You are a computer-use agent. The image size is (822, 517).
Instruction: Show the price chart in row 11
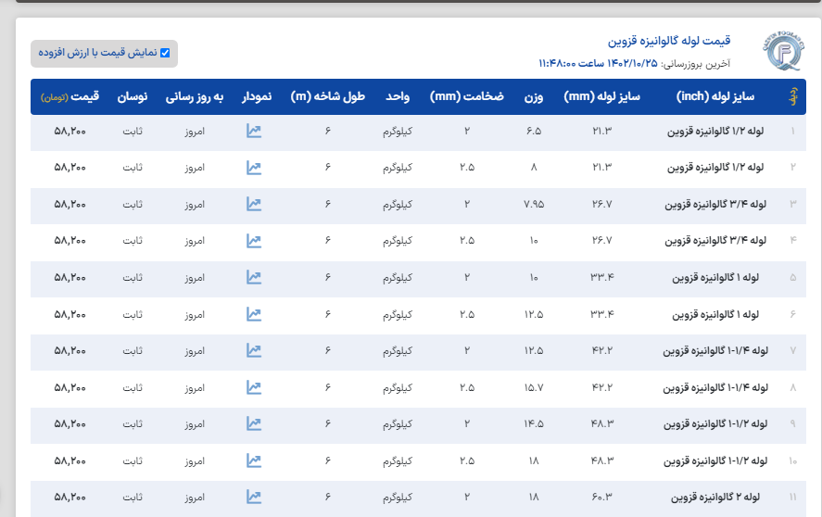tap(254, 497)
